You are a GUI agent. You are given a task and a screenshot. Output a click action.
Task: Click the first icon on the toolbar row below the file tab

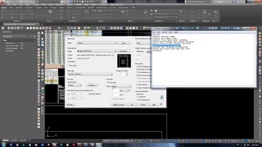coord(3,28)
